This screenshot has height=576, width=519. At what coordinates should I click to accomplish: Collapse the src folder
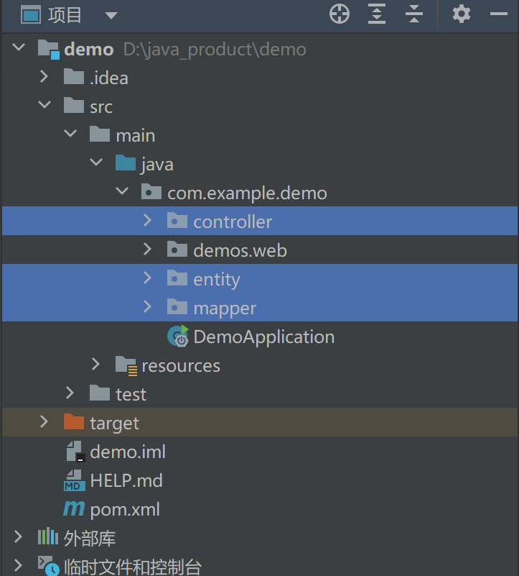click(x=45, y=106)
